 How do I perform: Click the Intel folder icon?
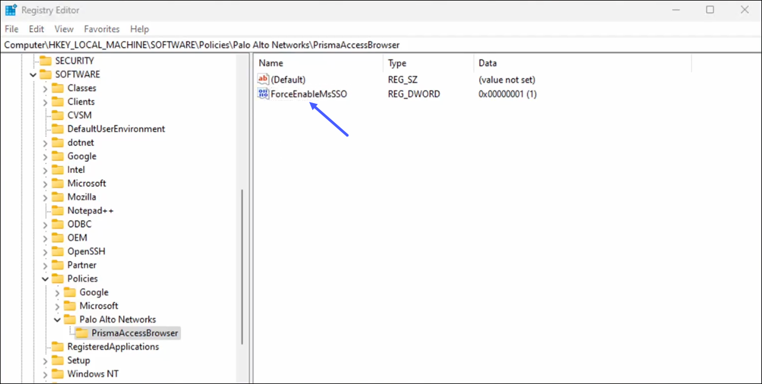58,170
